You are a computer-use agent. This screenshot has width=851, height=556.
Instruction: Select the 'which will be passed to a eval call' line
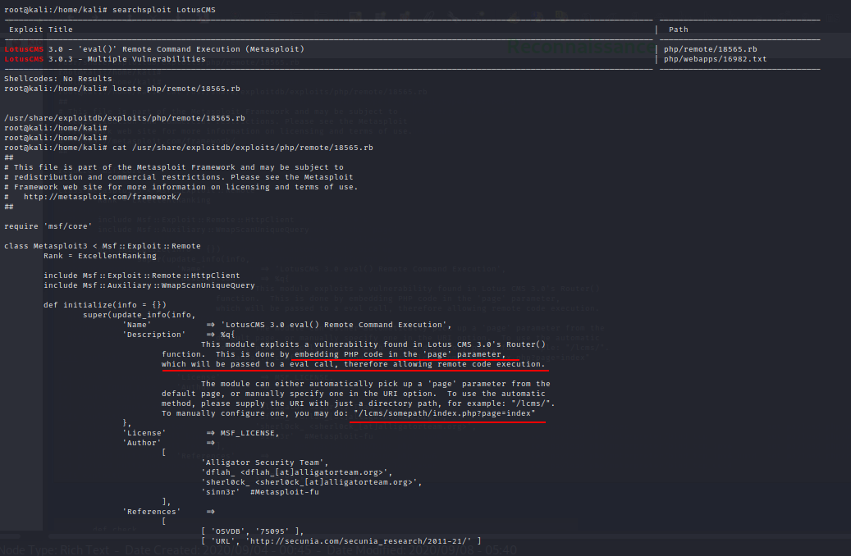pos(354,364)
